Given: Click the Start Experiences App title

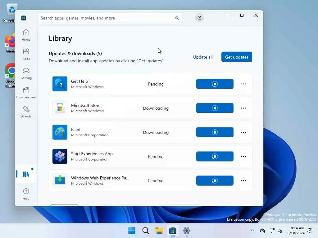Looking at the screenshot, I should click(92, 154).
